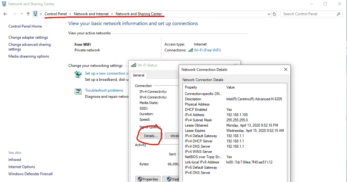Screen dimensions: 347x182
Task: Expand the address bar history dropdown
Action: point(269,14)
